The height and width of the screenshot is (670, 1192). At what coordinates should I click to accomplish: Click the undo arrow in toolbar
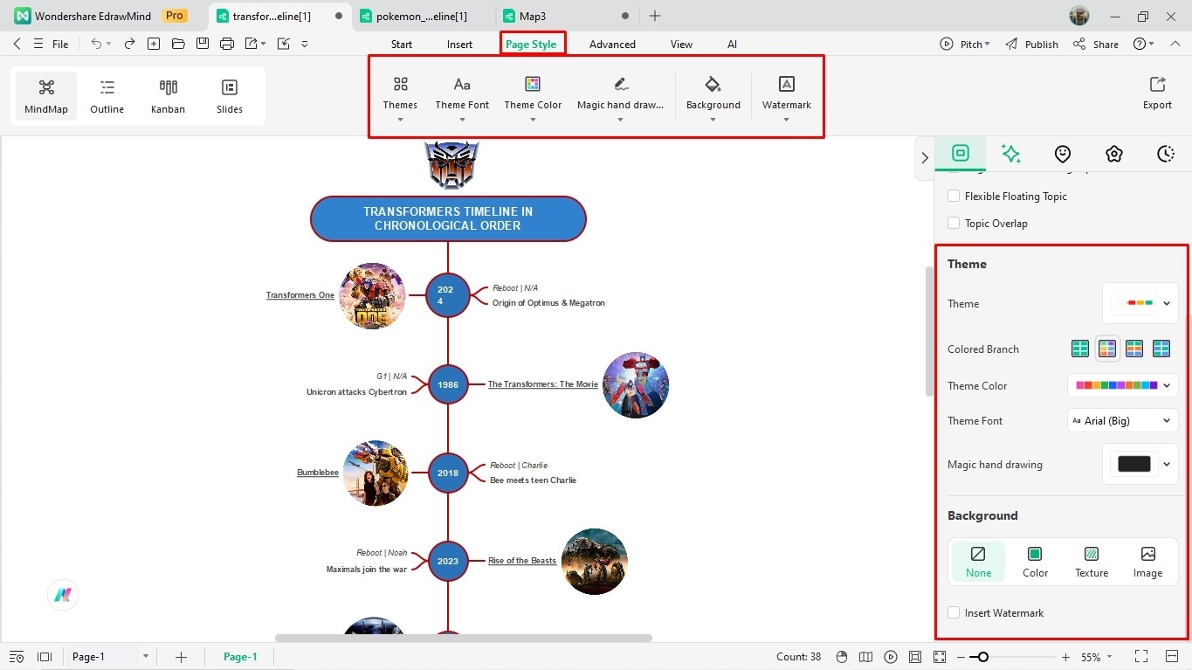click(x=96, y=44)
